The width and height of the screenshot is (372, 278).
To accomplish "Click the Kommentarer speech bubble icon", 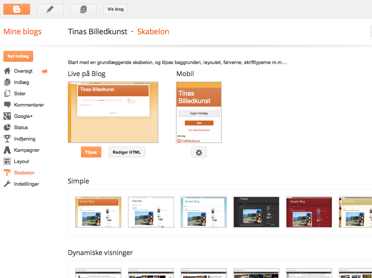I will [x=7, y=105].
